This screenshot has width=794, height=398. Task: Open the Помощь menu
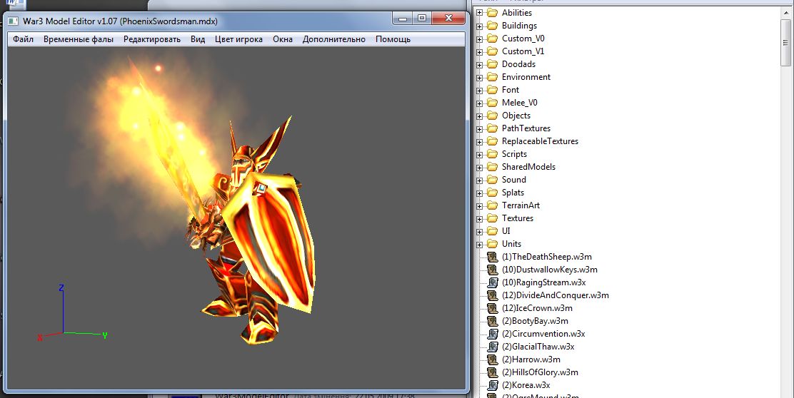pos(393,39)
